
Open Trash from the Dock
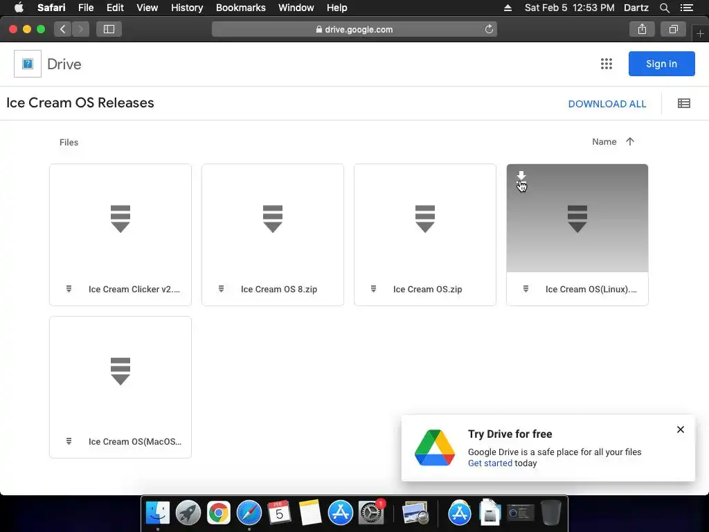pyautogui.click(x=550, y=513)
